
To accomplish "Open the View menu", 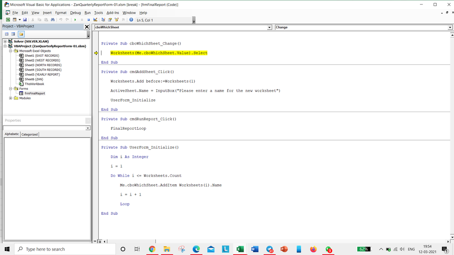I will [35, 13].
